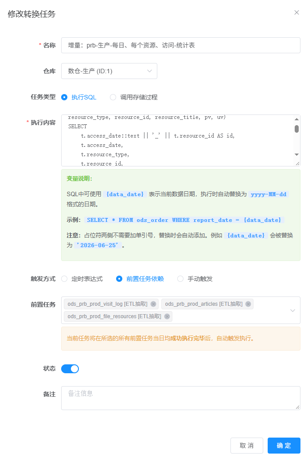Remove ods_prb_prod_visit_log tag

153,304
